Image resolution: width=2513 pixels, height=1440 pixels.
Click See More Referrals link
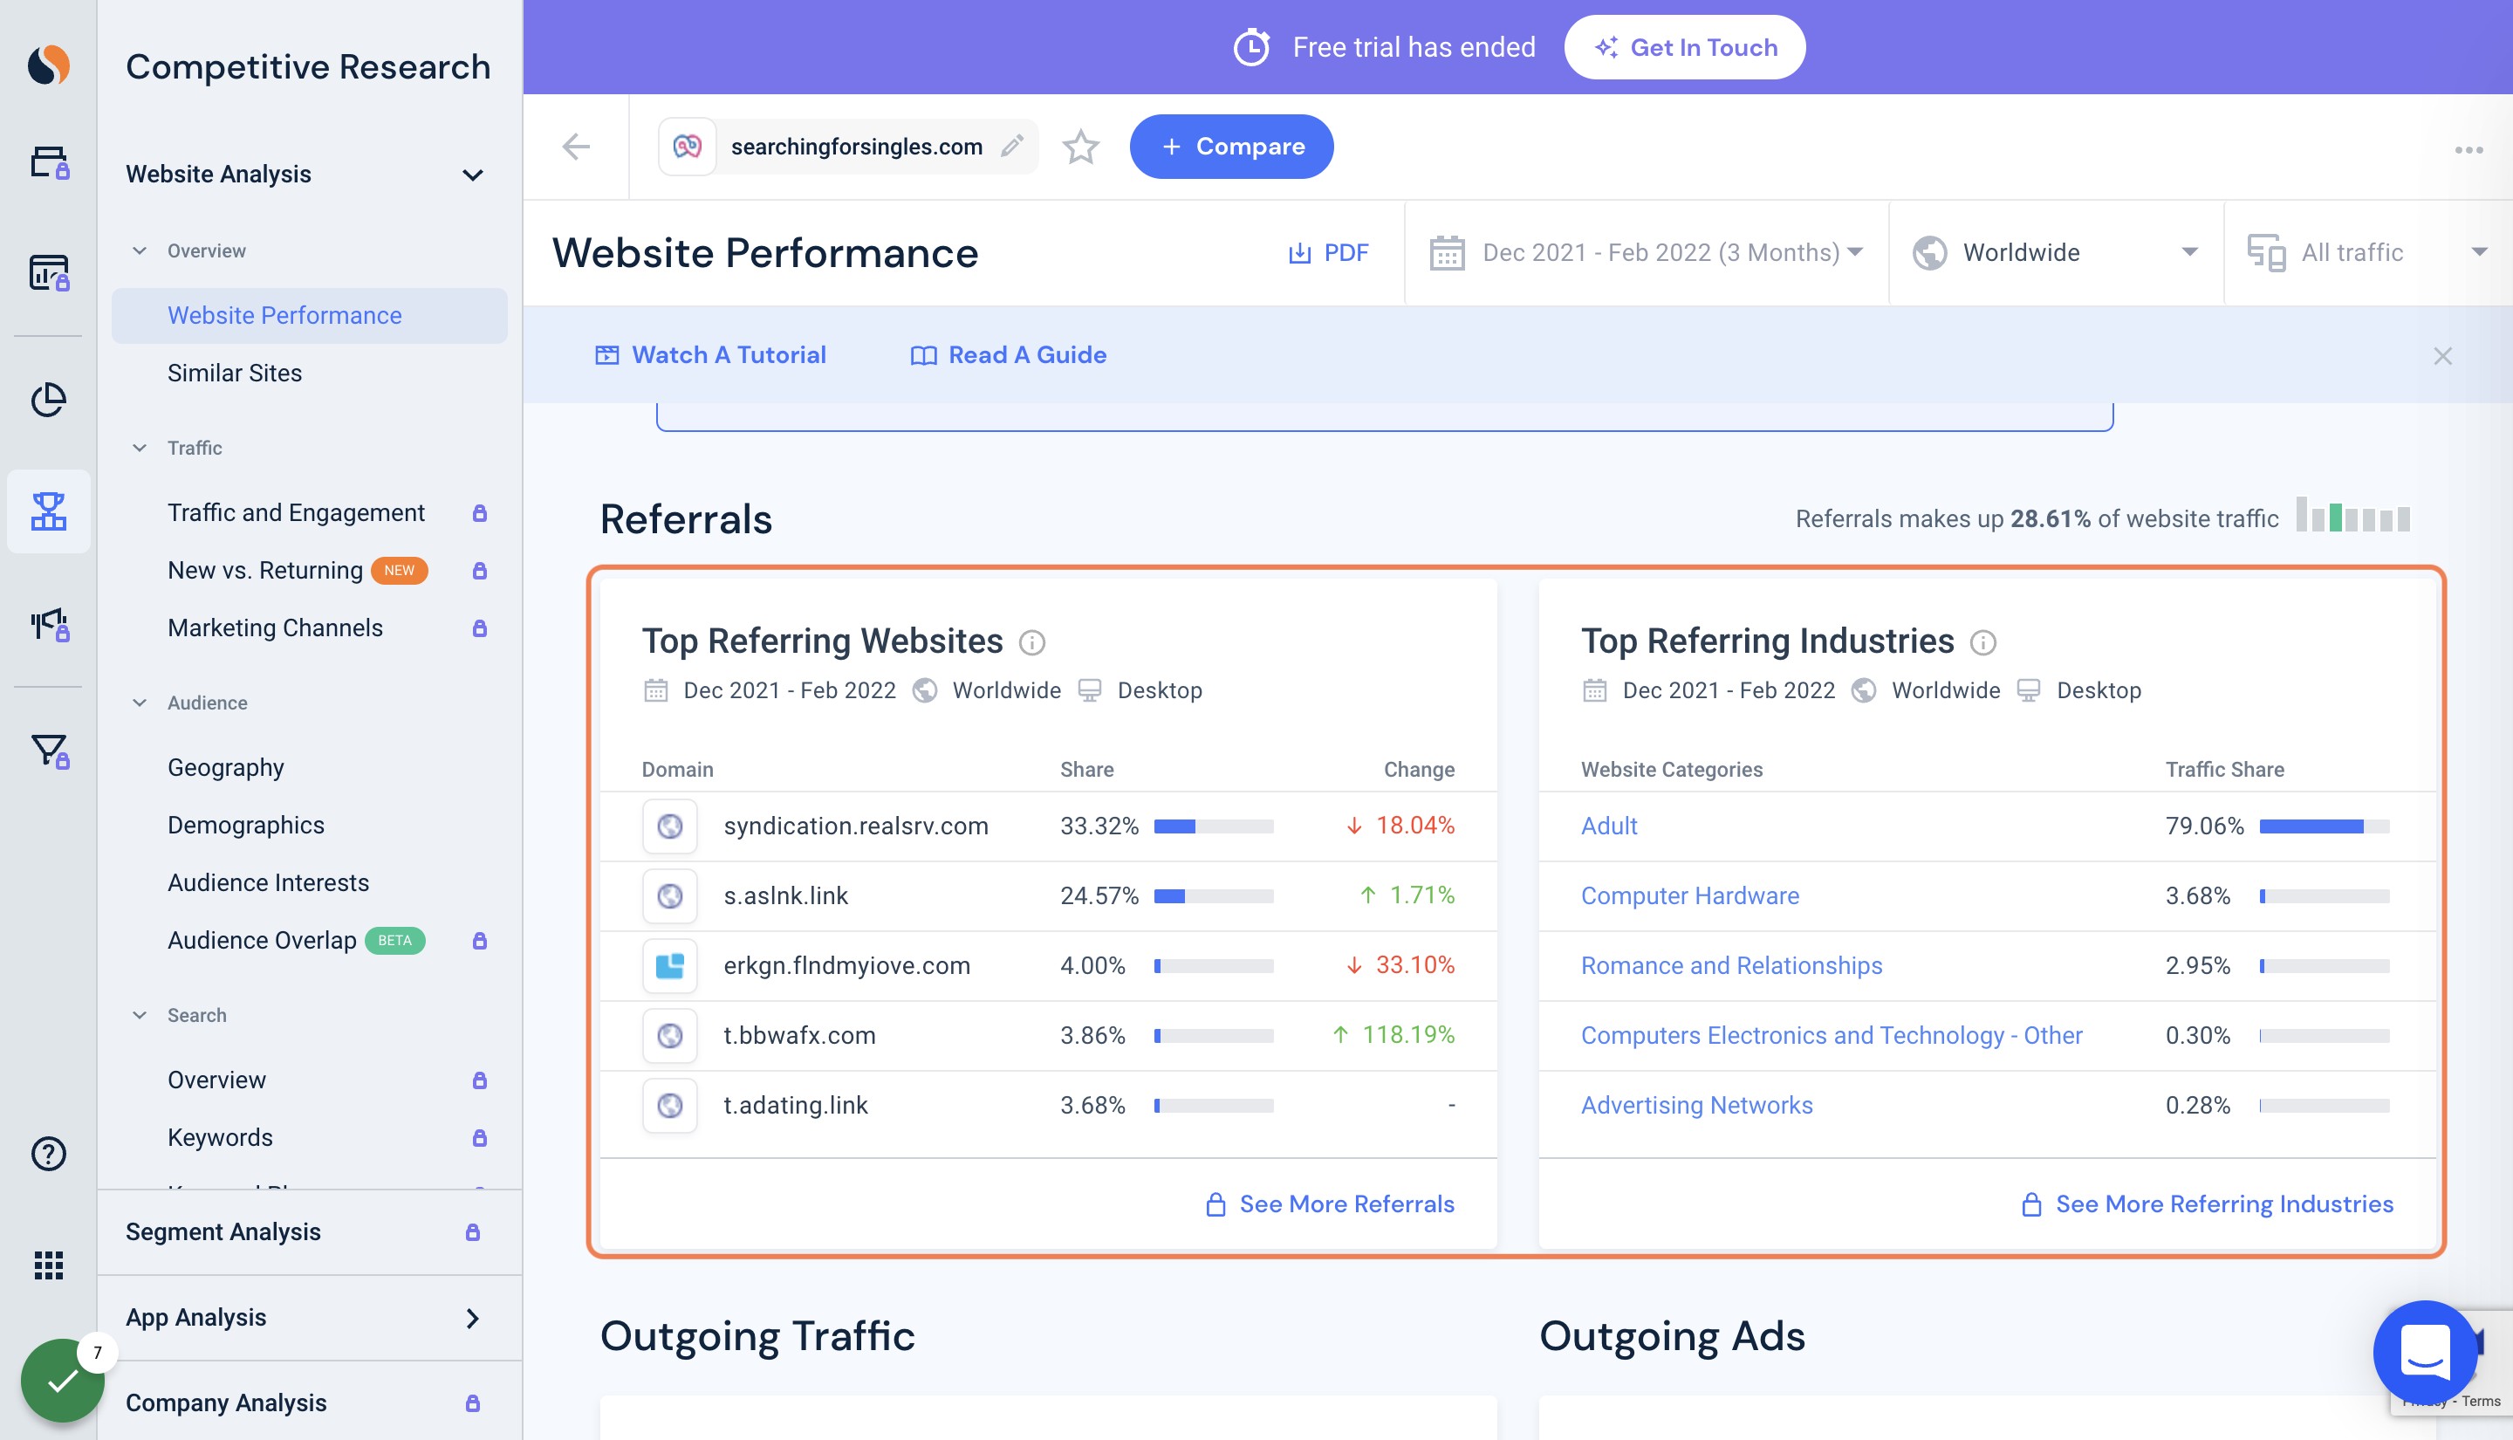[x=1330, y=1204]
